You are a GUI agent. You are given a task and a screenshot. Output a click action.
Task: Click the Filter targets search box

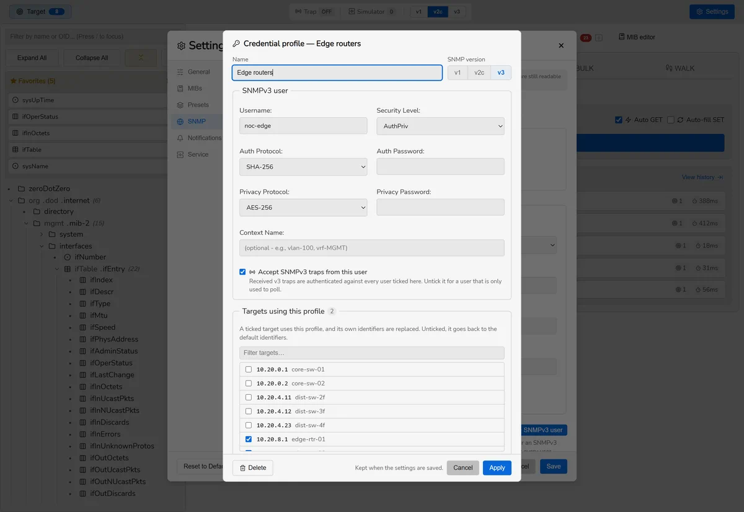[372, 353]
